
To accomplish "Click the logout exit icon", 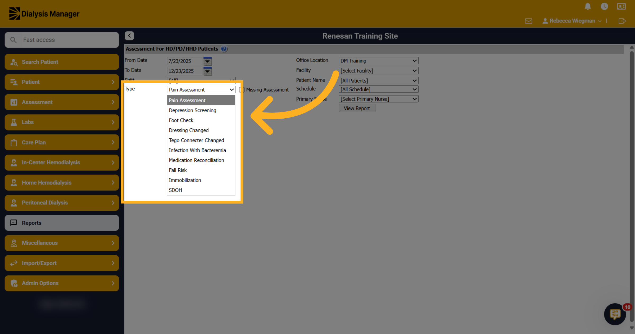I will click(622, 21).
